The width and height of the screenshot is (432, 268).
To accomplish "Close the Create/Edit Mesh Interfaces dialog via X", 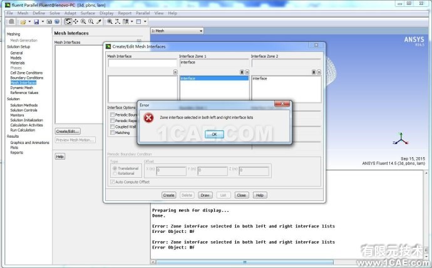I will click(x=316, y=45).
